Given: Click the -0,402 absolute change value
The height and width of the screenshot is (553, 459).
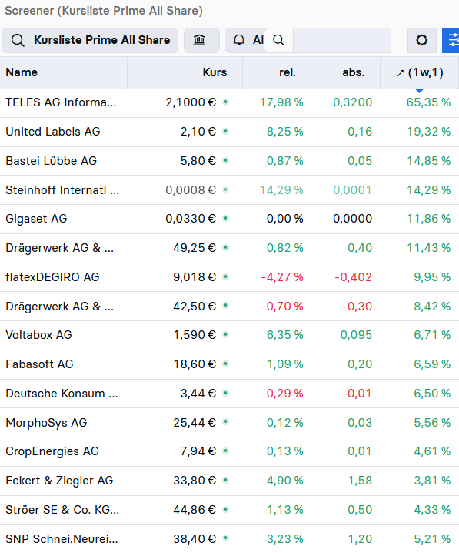Looking at the screenshot, I should coord(353,277).
